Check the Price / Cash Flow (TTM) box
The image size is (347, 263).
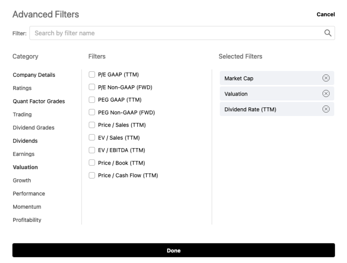tap(92, 176)
